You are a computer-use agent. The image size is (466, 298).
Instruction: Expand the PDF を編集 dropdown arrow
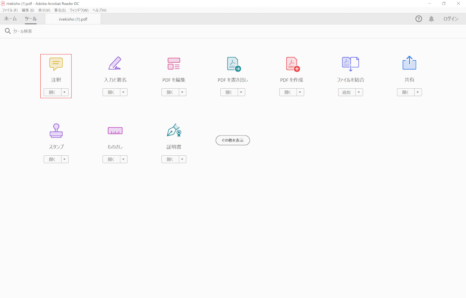tap(183, 92)
